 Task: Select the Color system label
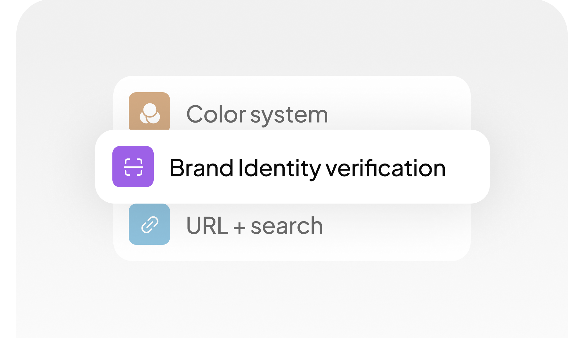click(x=257, y=114)
